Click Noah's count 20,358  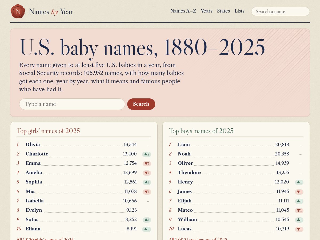click(282, 154)
